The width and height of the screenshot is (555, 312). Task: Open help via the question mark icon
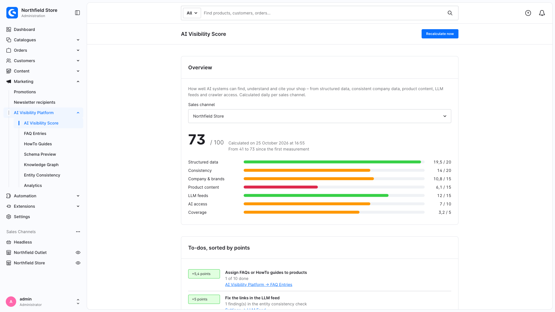(528, 13)
